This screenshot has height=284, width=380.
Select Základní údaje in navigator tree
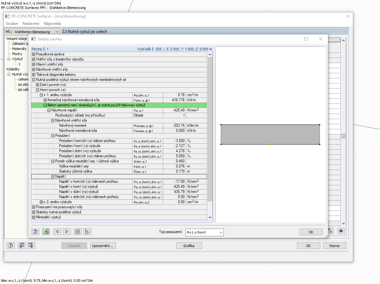point(20,44)
